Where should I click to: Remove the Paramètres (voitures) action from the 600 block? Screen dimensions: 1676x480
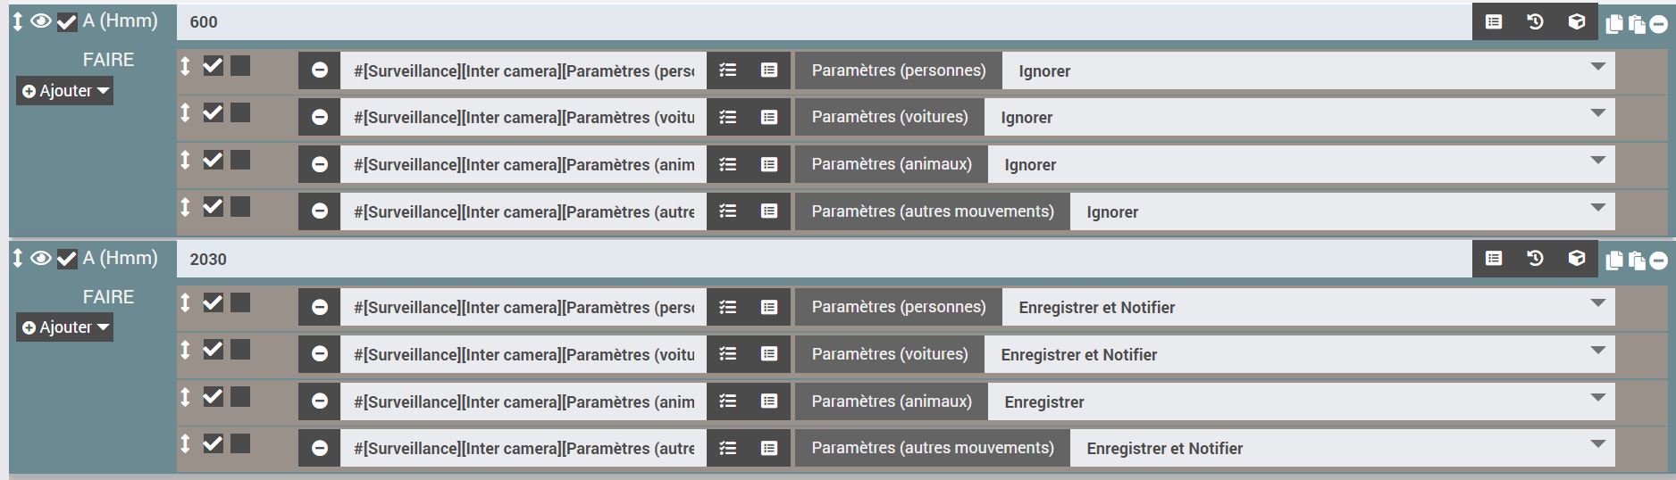[x=319, y=117]
